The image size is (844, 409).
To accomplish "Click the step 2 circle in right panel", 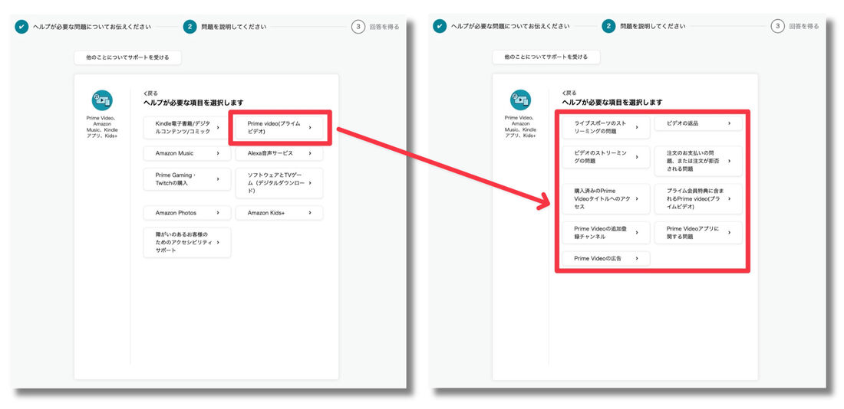I will [608, 26].
